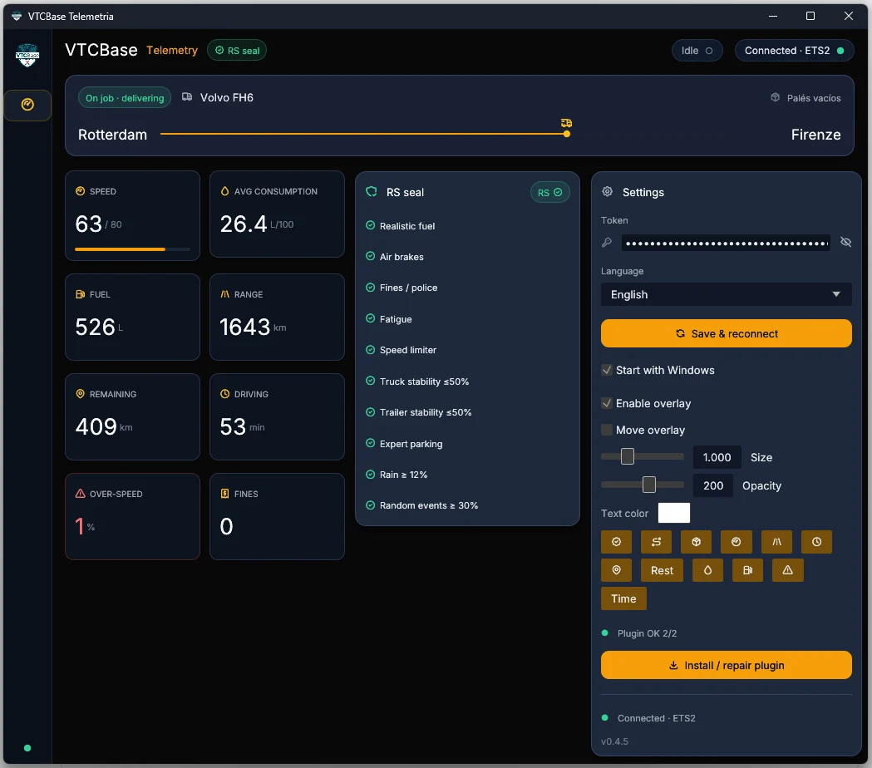Click Save & reconnect button
872x768 pixels.
tap(727, 333)
